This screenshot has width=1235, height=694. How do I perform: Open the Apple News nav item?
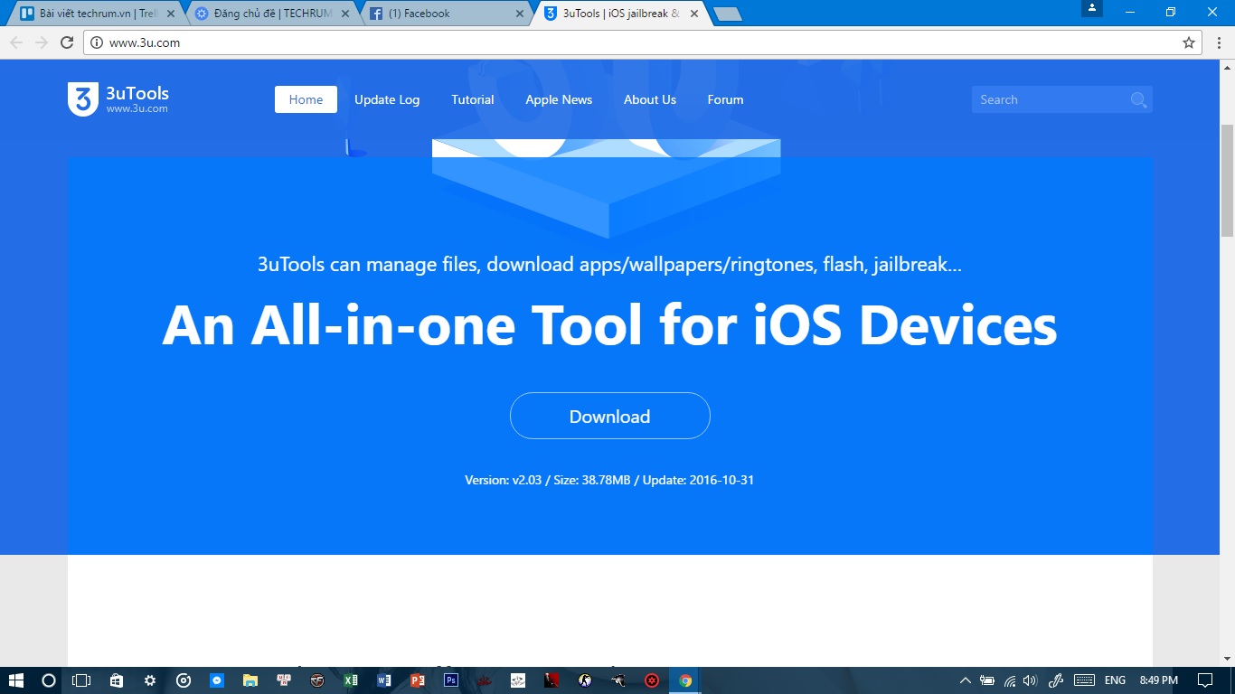tap(559, 99)
